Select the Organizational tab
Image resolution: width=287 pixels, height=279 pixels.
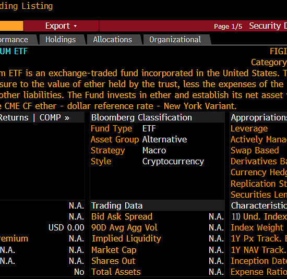coord(175,40)
